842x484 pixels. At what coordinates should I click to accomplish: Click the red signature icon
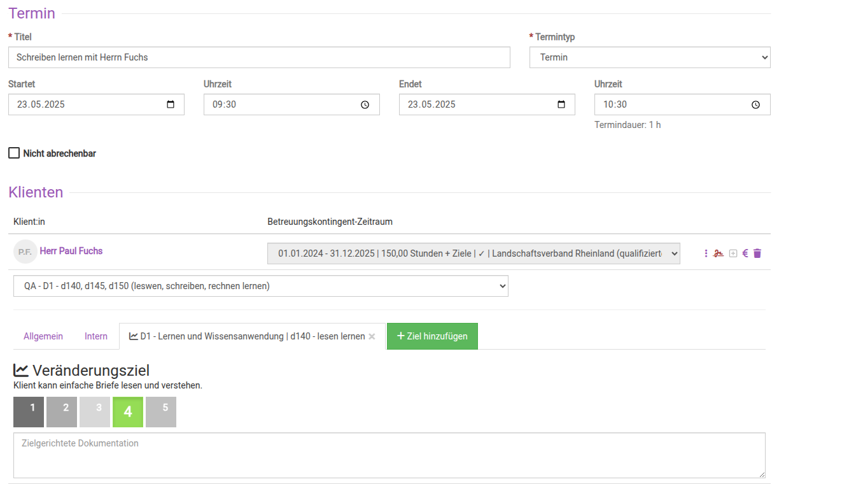click(x=719, y=253)
